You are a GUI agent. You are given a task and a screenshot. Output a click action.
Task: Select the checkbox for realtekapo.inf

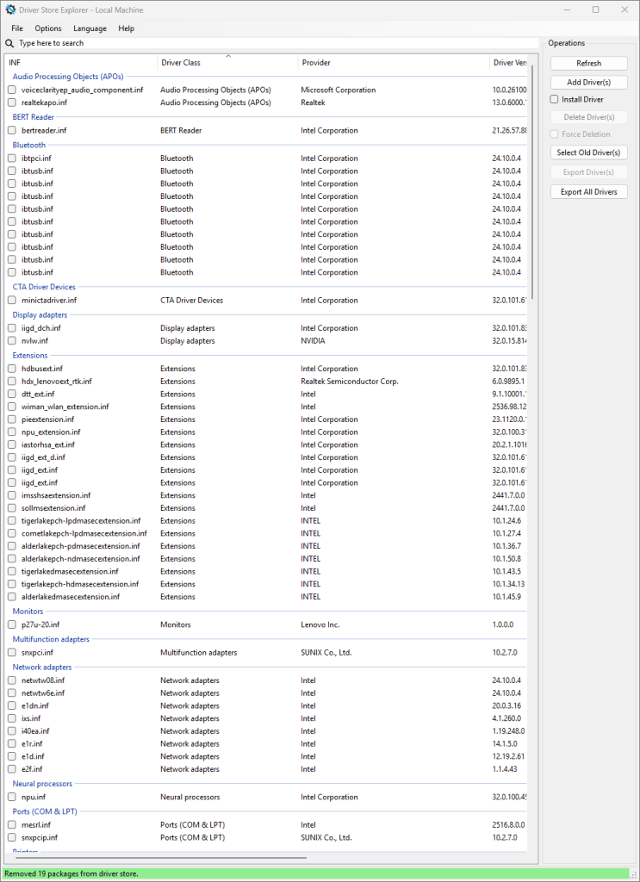tap(12, 102)
